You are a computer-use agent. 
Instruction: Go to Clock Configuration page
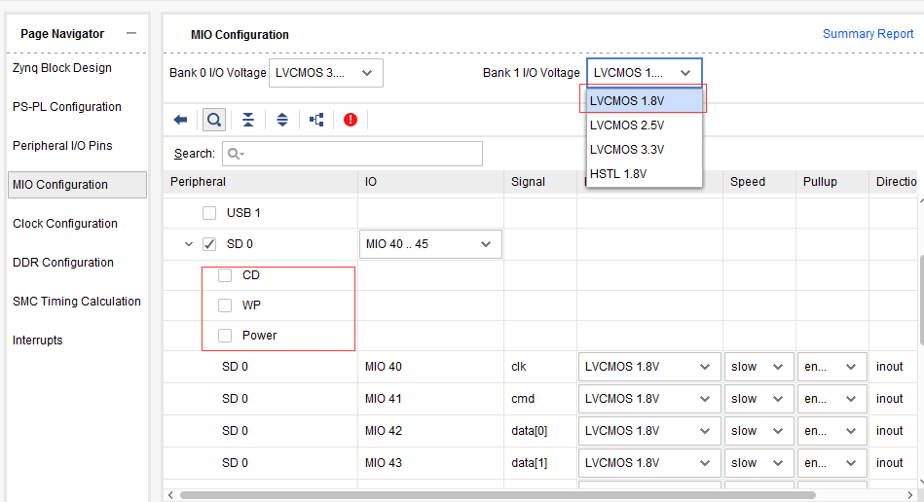point(65,224)
